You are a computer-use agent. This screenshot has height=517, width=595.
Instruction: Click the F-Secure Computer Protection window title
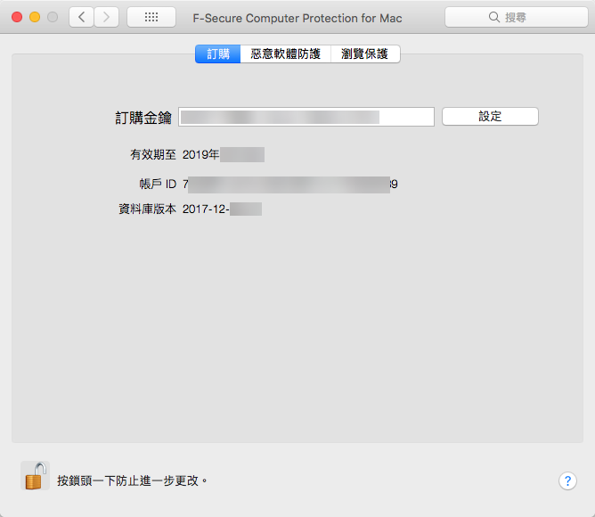point(297,18)
